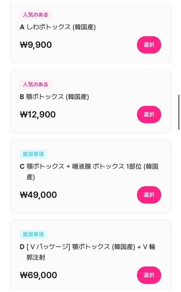Select option B 顎ボトックス with its pink button
Screen dimensions: 181x292
coord(149,114)
